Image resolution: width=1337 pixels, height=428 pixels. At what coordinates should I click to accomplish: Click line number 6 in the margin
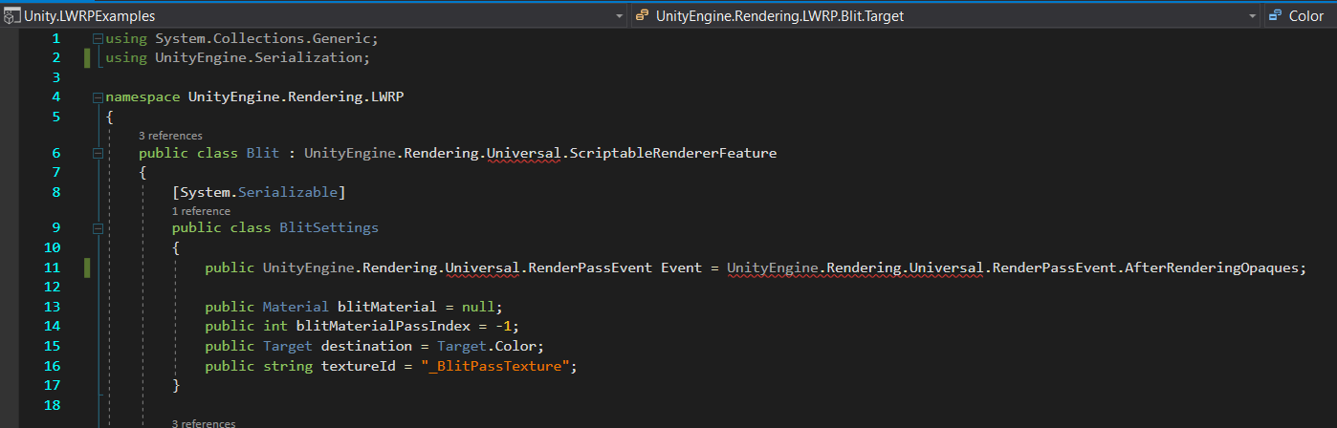point(55,153)
